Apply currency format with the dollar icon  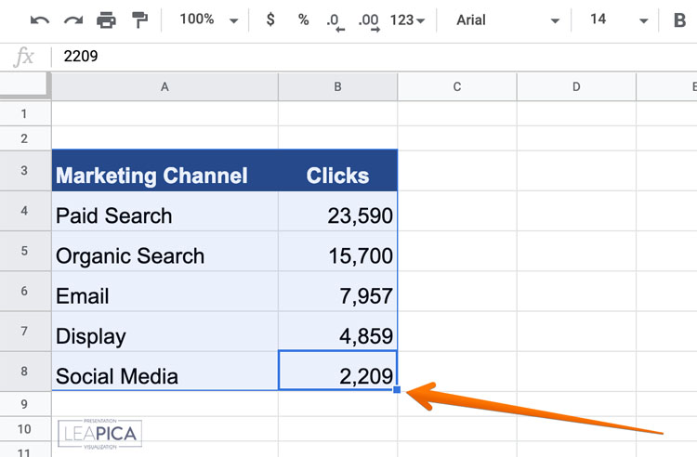[270, 20]
